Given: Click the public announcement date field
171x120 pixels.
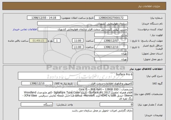Looking at the screenshot, I should (x=44, y=18).
